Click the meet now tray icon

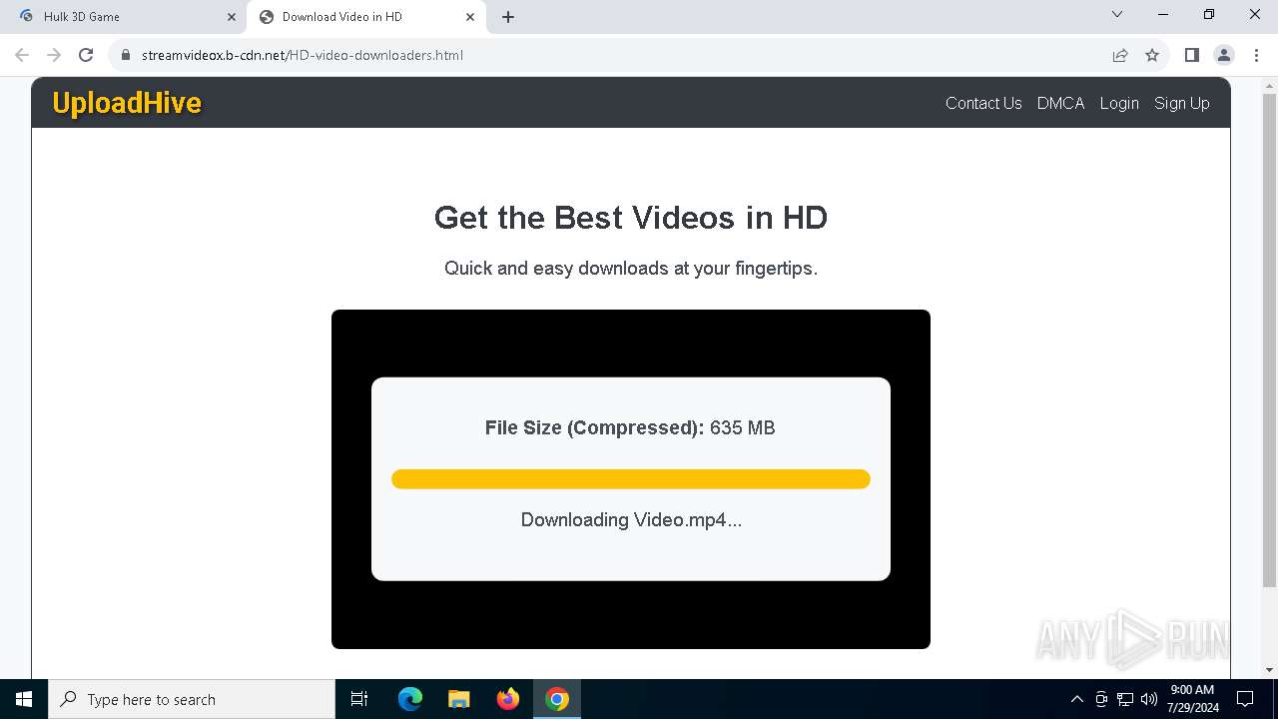pos(1101,699)
